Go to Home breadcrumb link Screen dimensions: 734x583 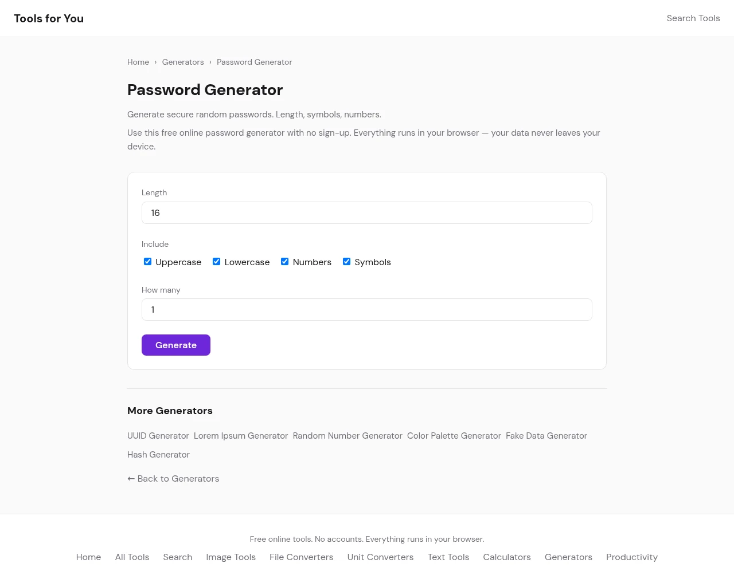tap(138, 62)
